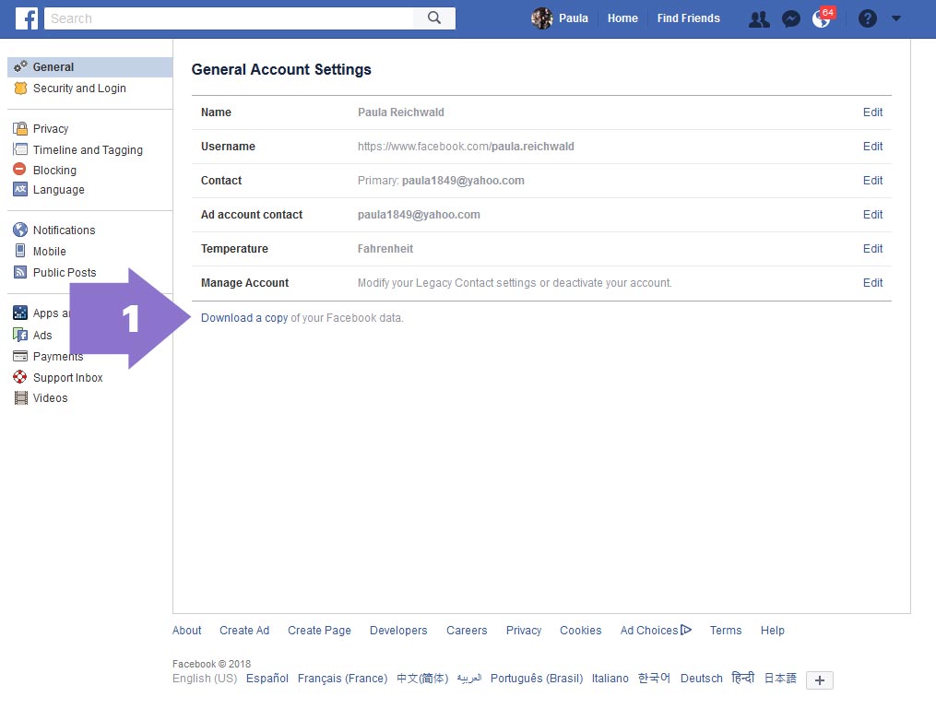The width and height of the screenshot is (936, 709).
Task: Open Find Friends in top bar
Action: tap(688, 18)
